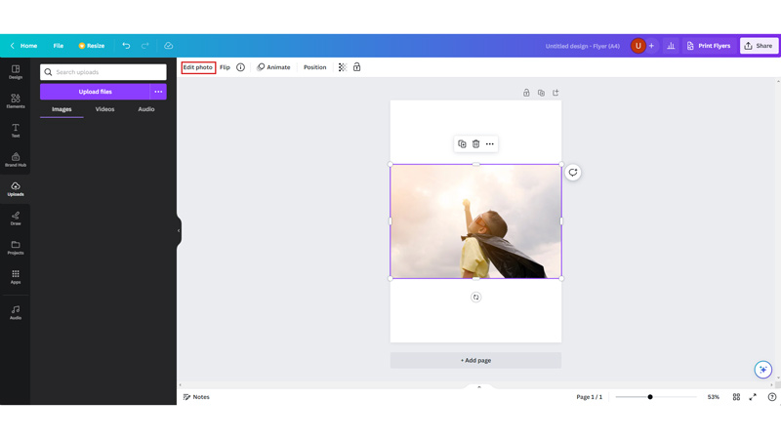
Task: Open Notes at bottom bar
Action: [x=196, y=397]
